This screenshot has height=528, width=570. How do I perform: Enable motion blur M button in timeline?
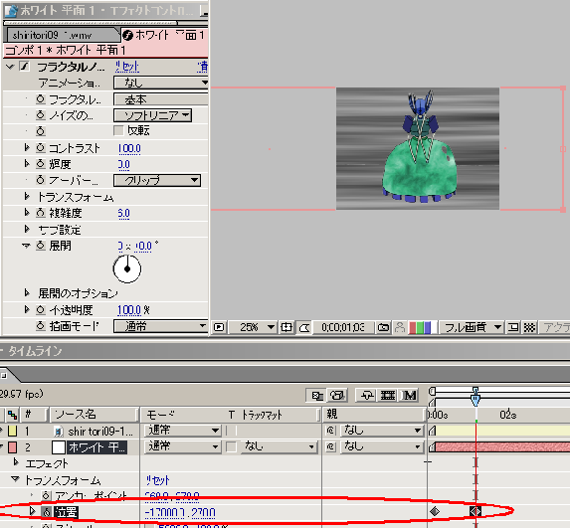tap(409, 395)
